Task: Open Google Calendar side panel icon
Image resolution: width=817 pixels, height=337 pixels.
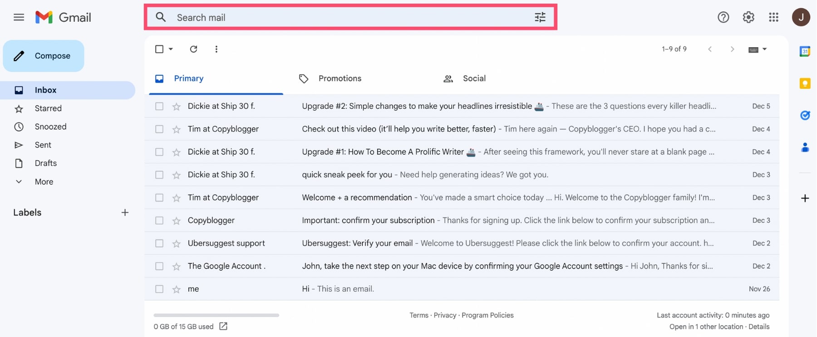Action: pos(805,51)
